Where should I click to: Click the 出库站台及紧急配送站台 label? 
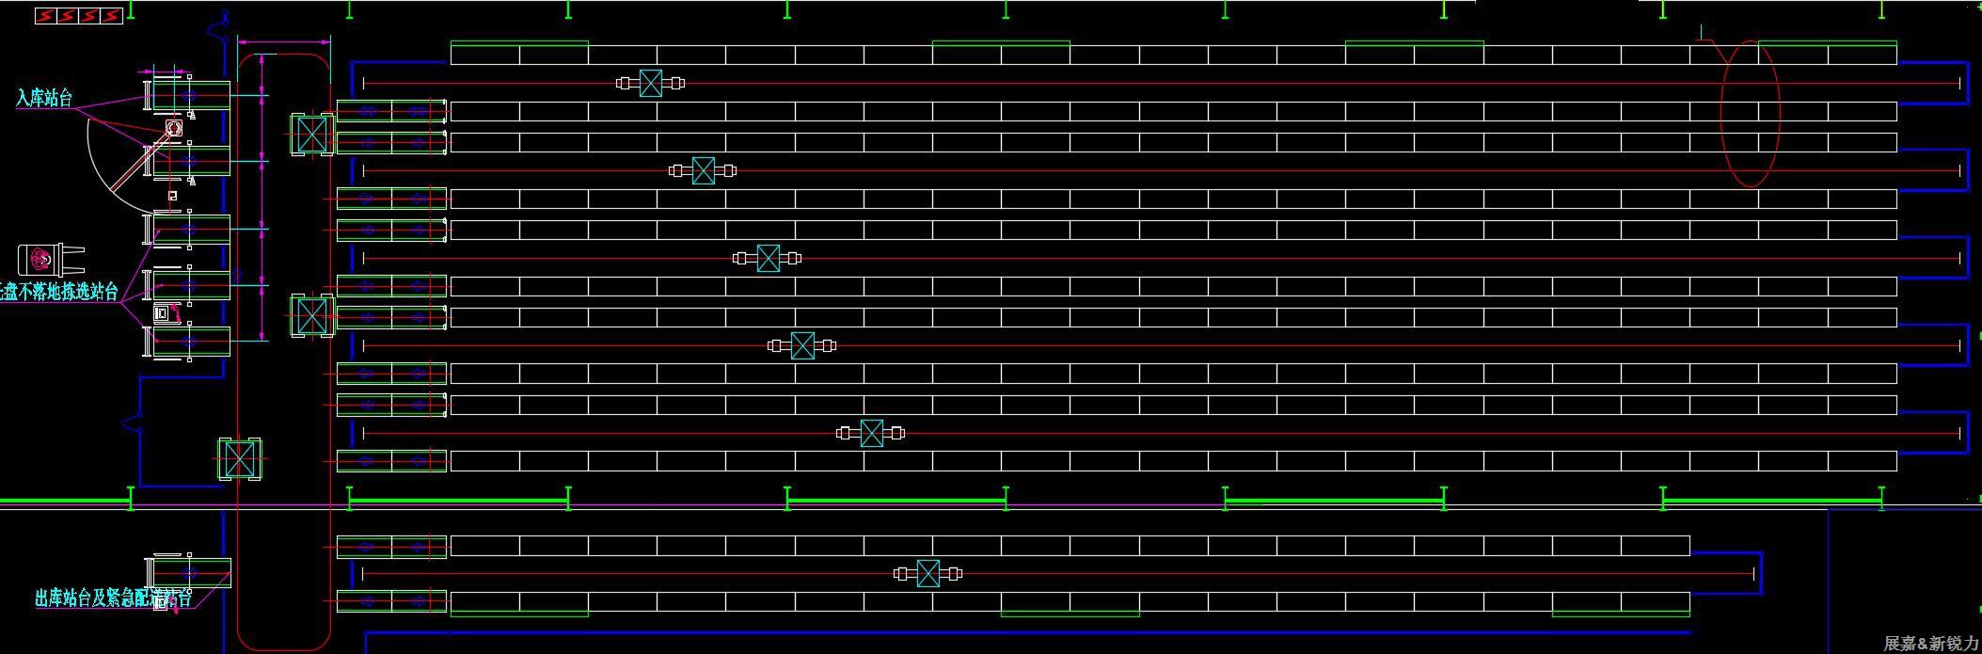click(113, 598)
